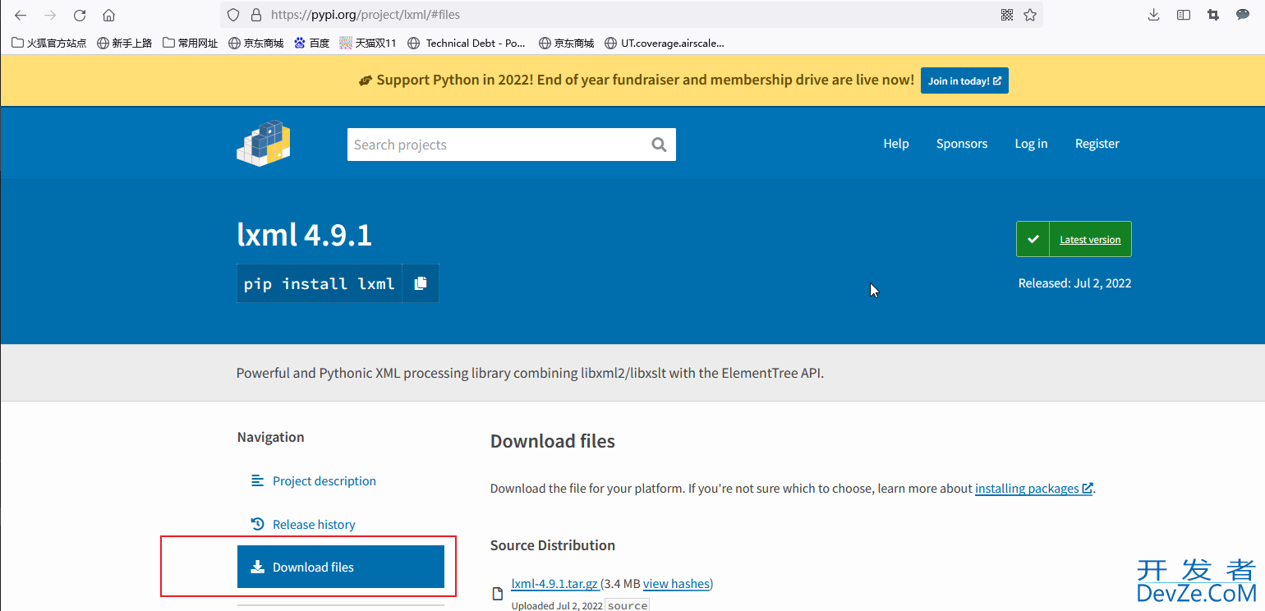The image size is (1265, 611).
Task: Reload the page with the refresh icon
Action: coord(80,15)
